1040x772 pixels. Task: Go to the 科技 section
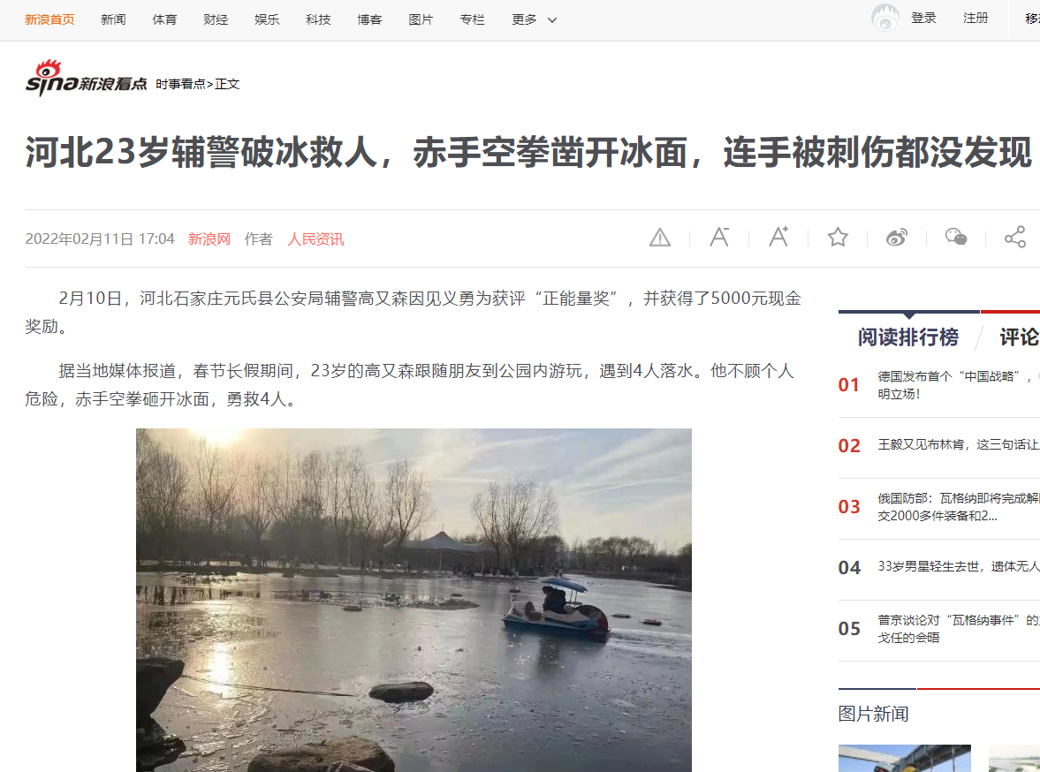tap(318, 20)
